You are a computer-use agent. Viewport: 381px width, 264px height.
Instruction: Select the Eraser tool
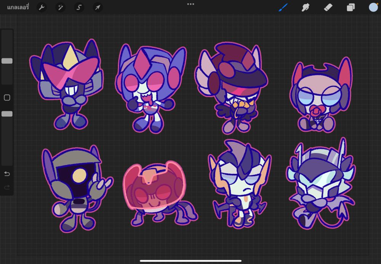(328, 8)
